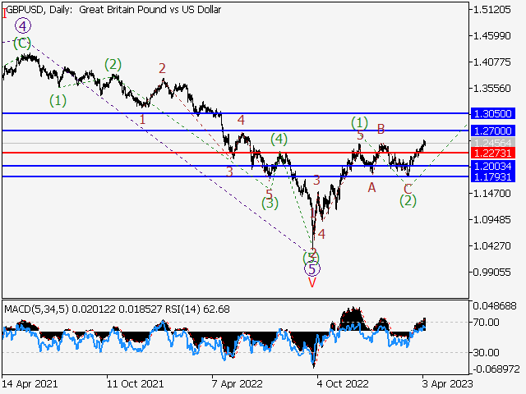This screenshot has width=526, height=394.
Task: Click the 1.04270 price axis value
Action: click(x=491, y=246)
